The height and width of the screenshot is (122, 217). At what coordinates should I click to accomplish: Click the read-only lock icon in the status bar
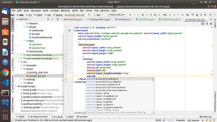click(203, 120)
